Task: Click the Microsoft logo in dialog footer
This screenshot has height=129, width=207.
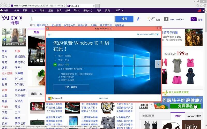Action: [x=55, y=98]
